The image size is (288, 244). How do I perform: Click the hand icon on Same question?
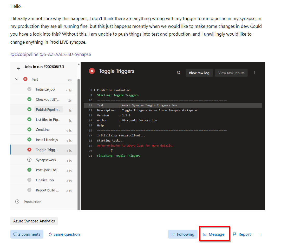point(50,234)
